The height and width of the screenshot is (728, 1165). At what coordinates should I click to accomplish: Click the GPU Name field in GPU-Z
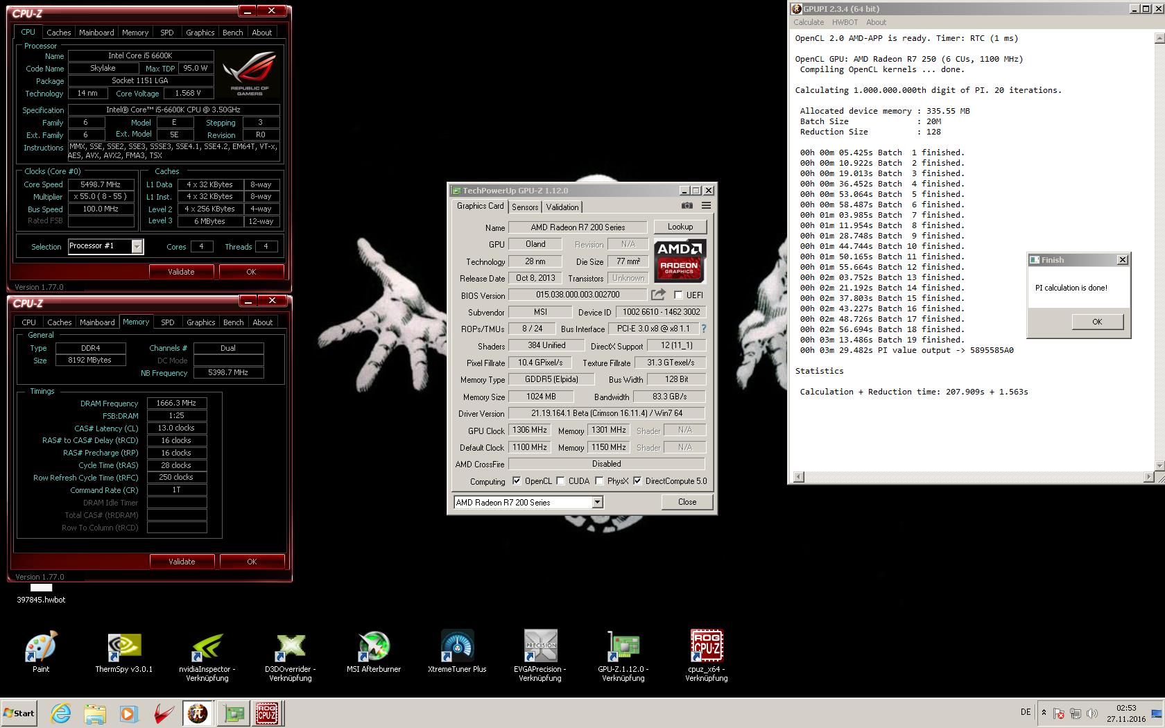click(578, 227)
